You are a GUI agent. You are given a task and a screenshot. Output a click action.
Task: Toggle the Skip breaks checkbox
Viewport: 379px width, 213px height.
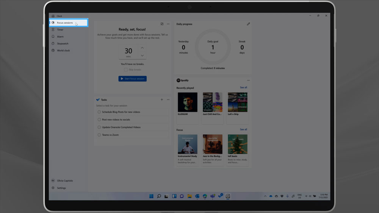[126, 70]
